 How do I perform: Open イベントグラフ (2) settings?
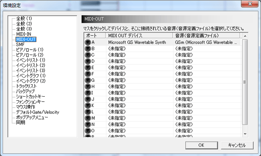point(31,81)
